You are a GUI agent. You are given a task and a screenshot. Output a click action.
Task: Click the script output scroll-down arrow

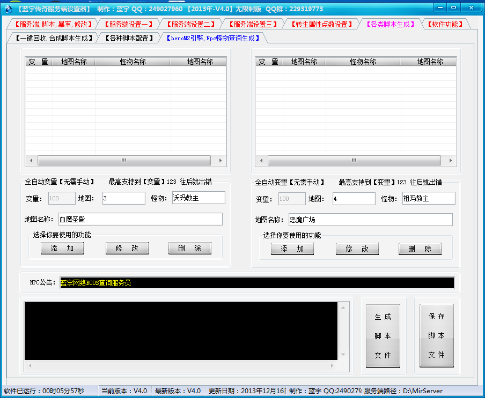coord(343,355)
